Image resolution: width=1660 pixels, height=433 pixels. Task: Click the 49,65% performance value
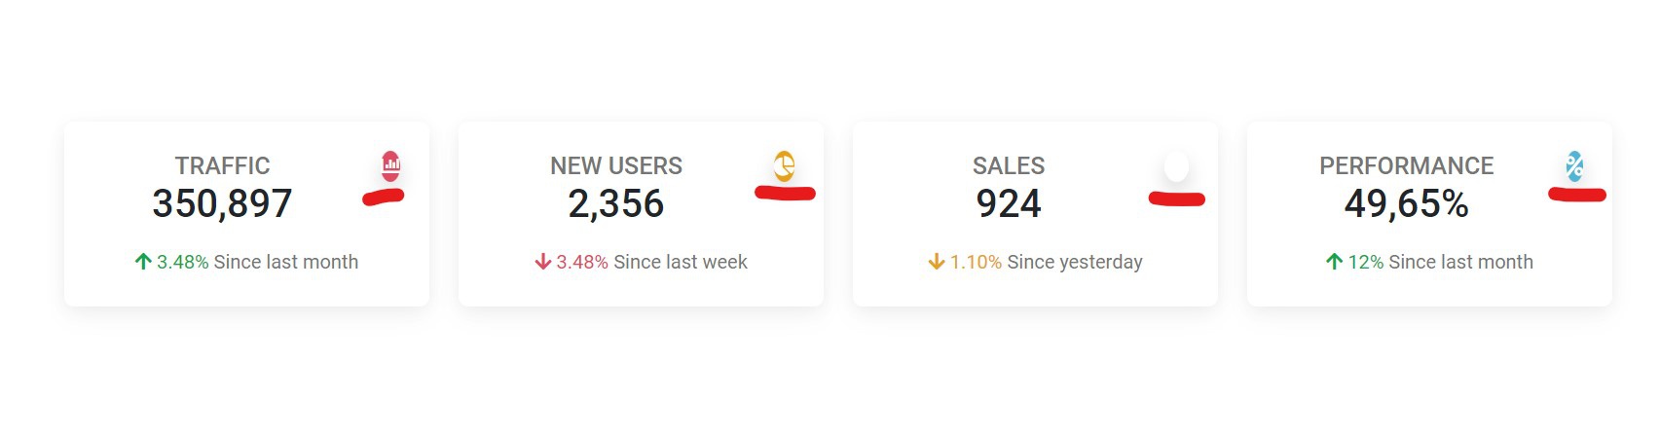click(x=1406, y=203)
